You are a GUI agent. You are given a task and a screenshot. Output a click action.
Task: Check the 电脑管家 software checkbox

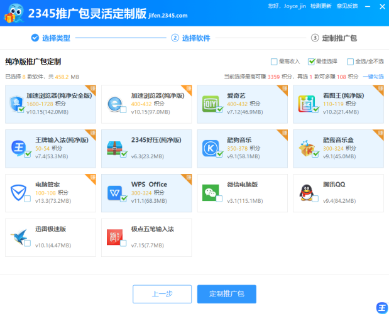pyautogui.click(x=27, y=198)
